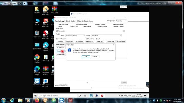This screenshot has height=103, width=184.
Task: Open This PC desktop icon
Action: tap(37, 22)
